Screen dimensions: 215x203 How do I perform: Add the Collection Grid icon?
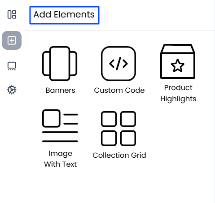point(118,129)
